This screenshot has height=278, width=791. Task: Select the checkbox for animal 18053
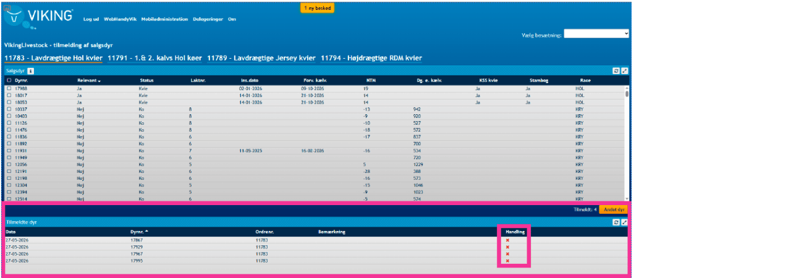[9, 103]
